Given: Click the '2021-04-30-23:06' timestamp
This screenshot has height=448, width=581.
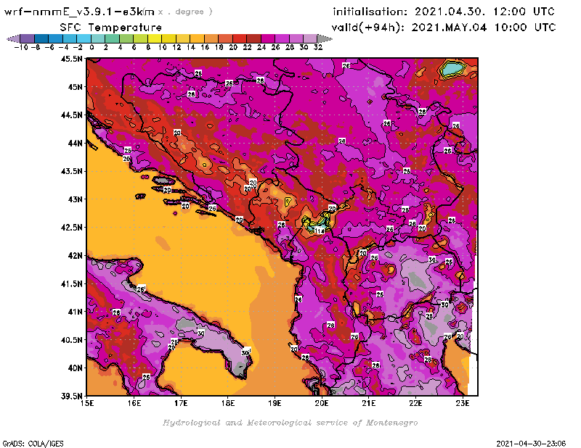Looking at the screenshot, I should (531, 444).
